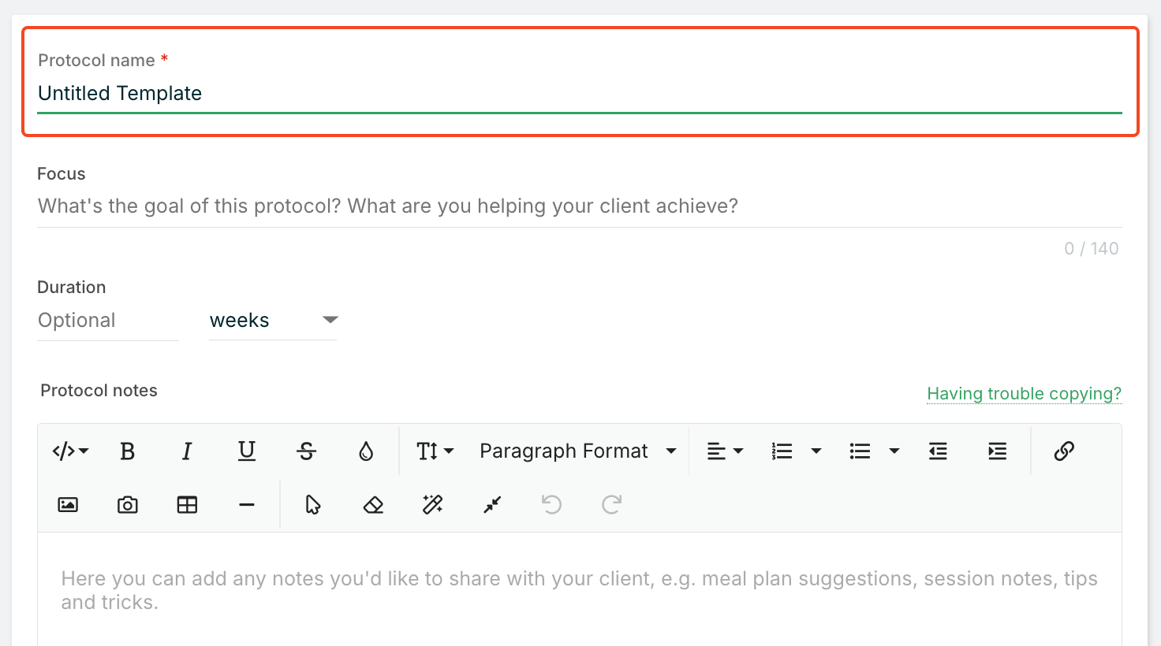Apply strikethrough formatting

click(x=307, y=451)
